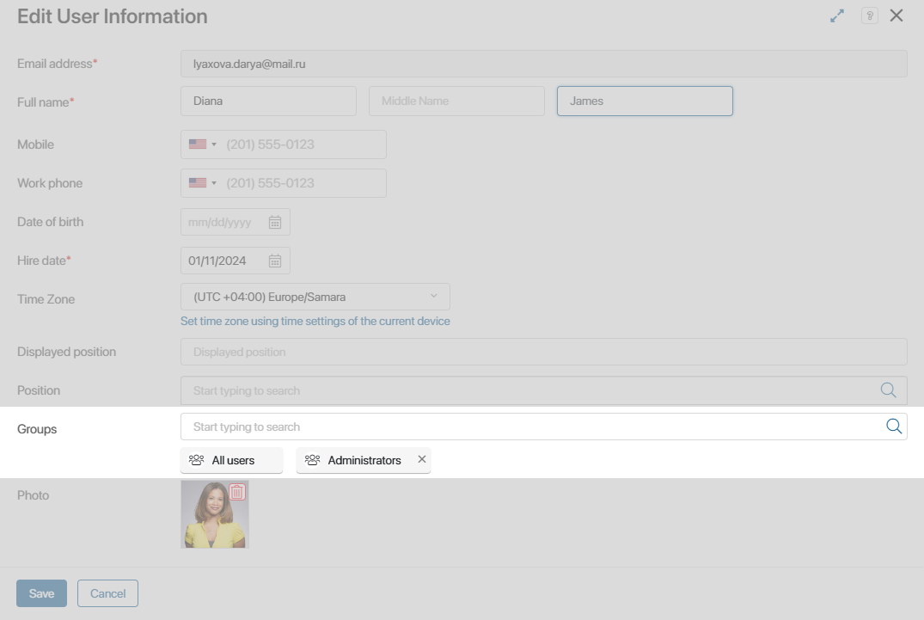Click the Position search magnifier icon
The image size is (924, 620).
(888, 390)
